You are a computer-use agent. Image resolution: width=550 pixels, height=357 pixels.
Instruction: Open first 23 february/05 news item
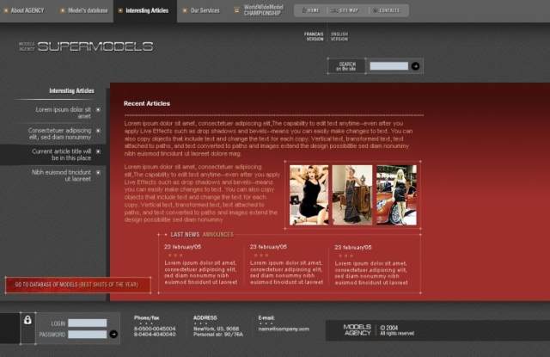[x=200, y=266]
